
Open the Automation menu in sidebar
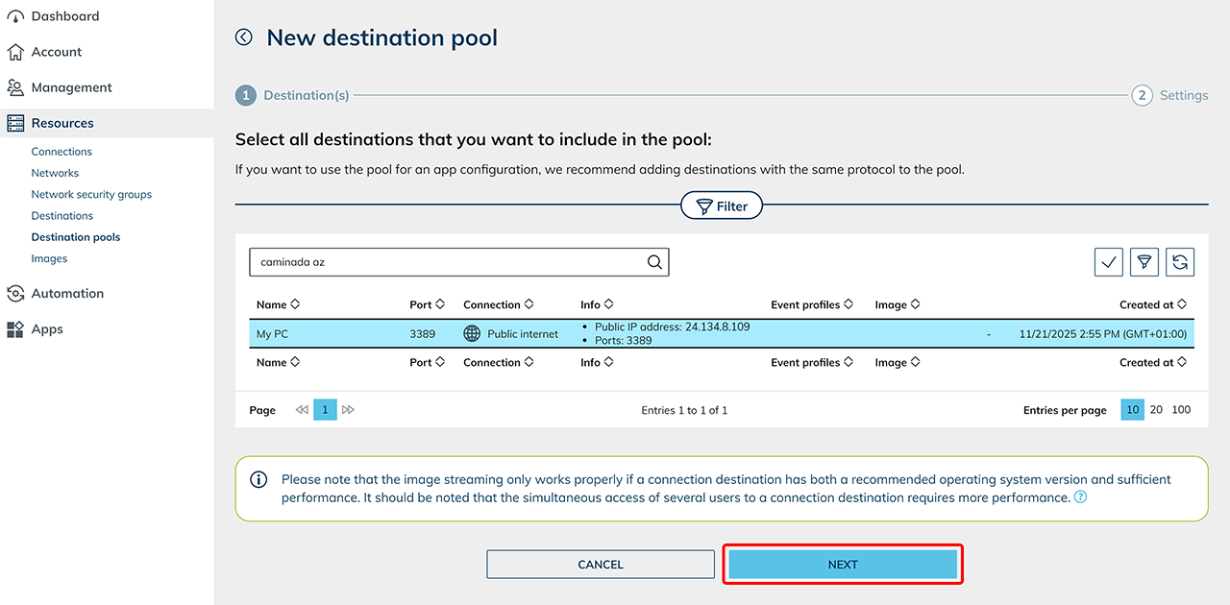click(67, 294)
